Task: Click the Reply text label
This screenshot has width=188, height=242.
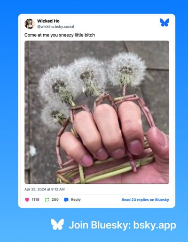Action: [x=76, y=200]
